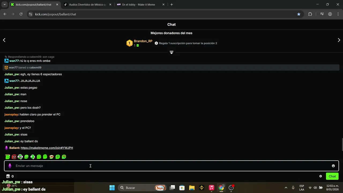
Task: Open the emoji picker in message box
Action: pos(333,166)
